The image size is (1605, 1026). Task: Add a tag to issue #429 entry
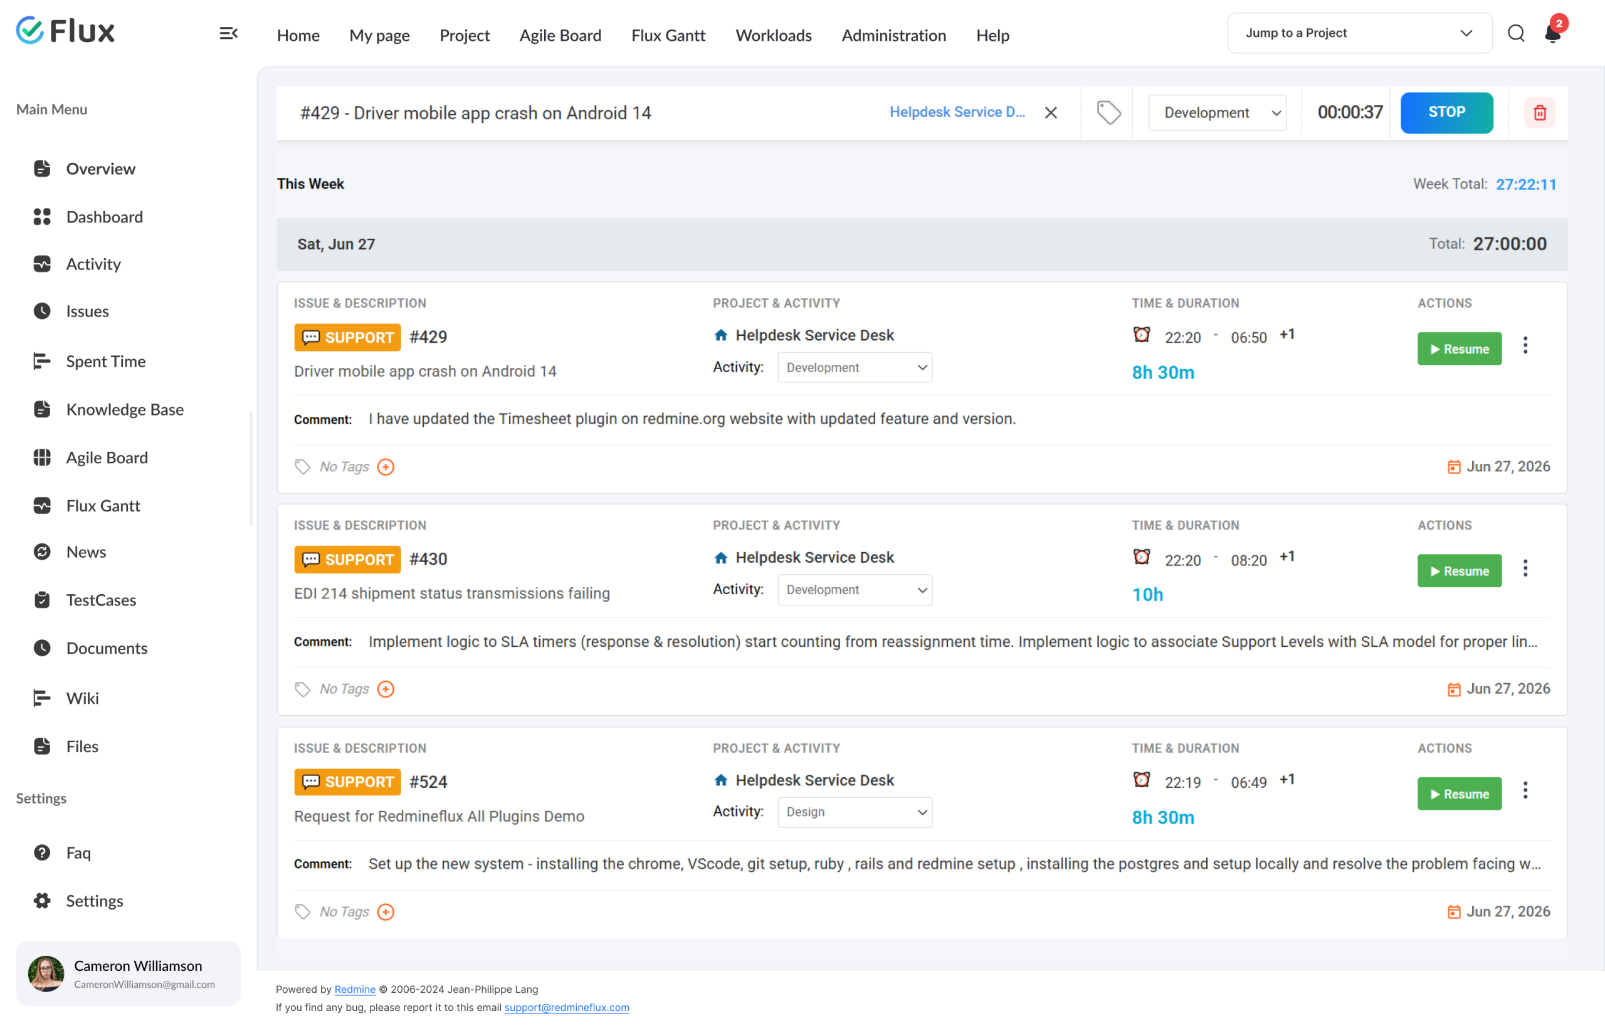(386, 467)
